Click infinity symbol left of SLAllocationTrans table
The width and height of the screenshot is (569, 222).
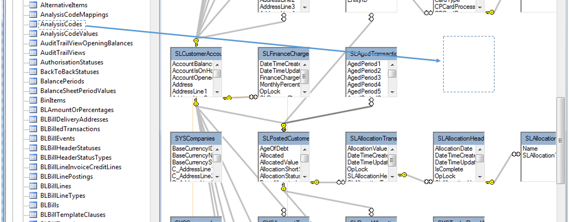tap(341, 182)
